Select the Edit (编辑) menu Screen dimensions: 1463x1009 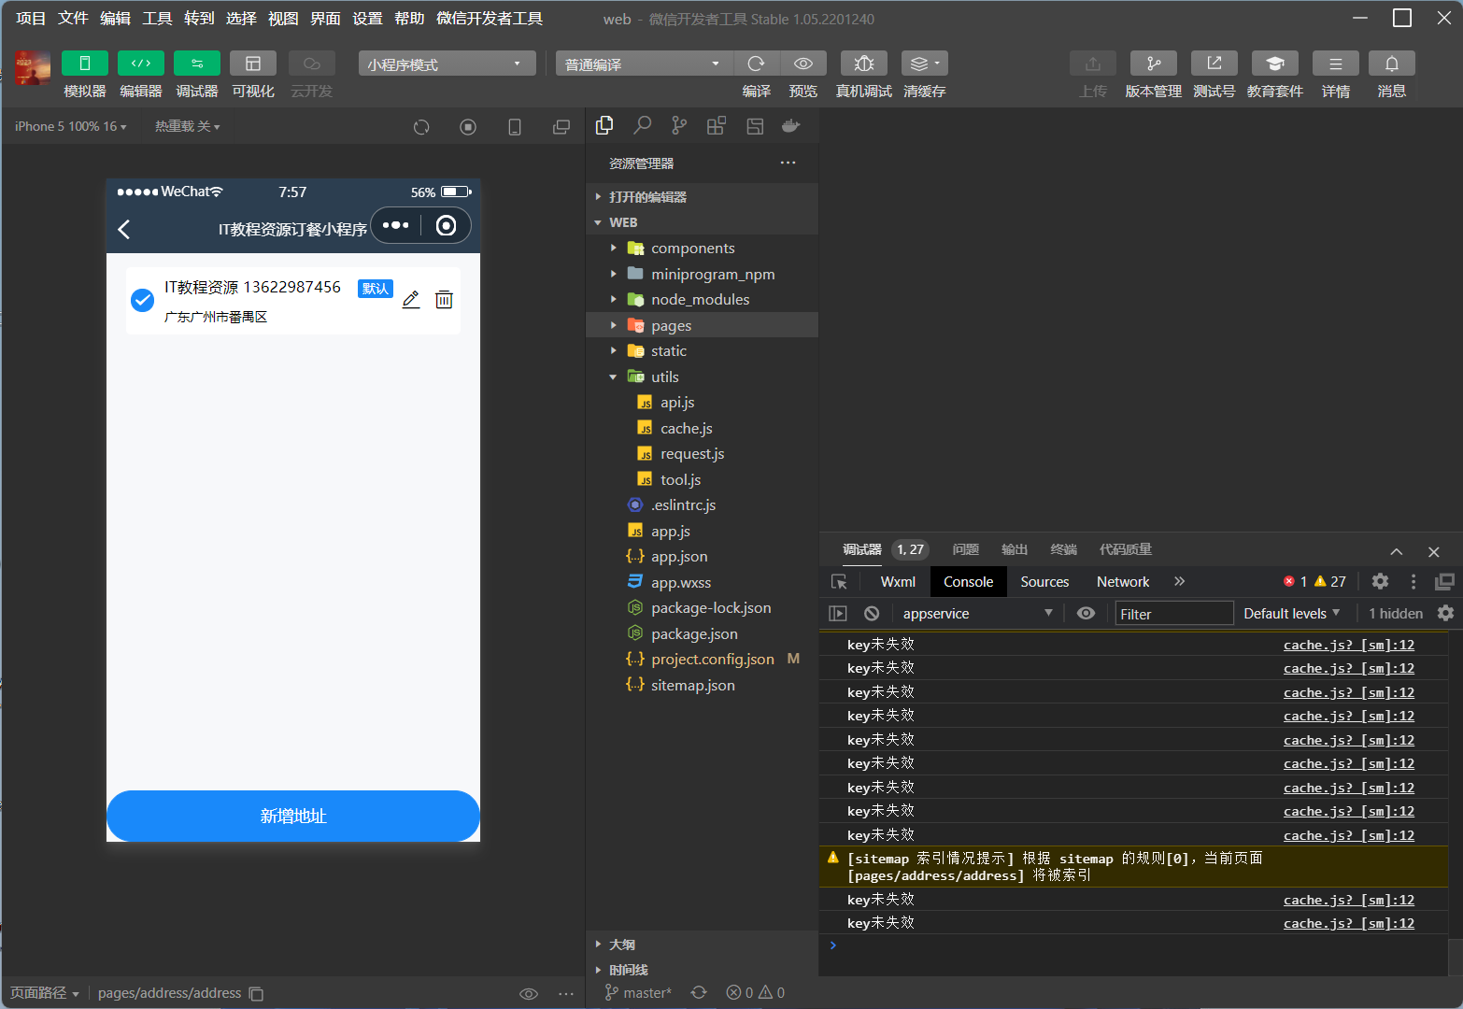[115, 19]
